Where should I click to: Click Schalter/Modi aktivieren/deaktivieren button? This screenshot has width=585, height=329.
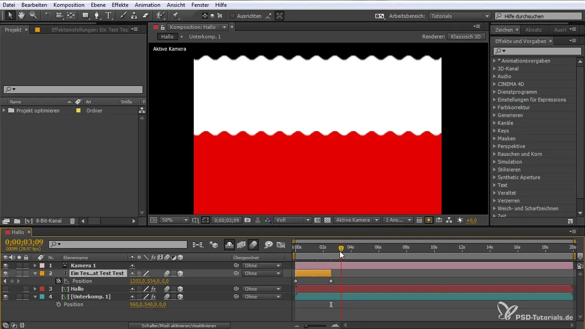(179, 325)
